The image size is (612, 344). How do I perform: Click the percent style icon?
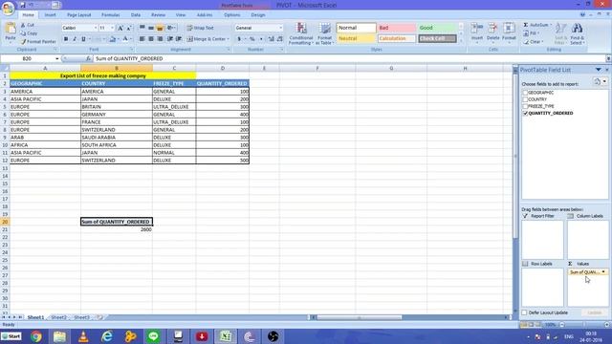pyautogui.click(x=252, y=39)
